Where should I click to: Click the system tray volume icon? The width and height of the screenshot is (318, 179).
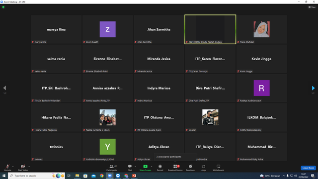(x=296, y=176)
